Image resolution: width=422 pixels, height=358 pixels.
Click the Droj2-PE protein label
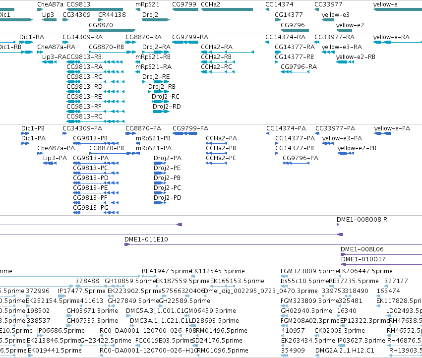click(167, 168)
